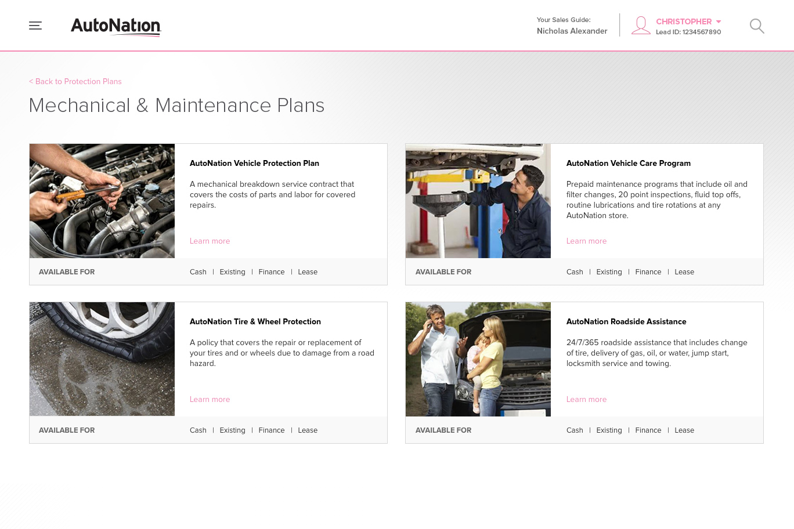This screenshot has height=529, width=794.
Task: Learn more about Vehicle Protection Plan
Action: point(210,241)
